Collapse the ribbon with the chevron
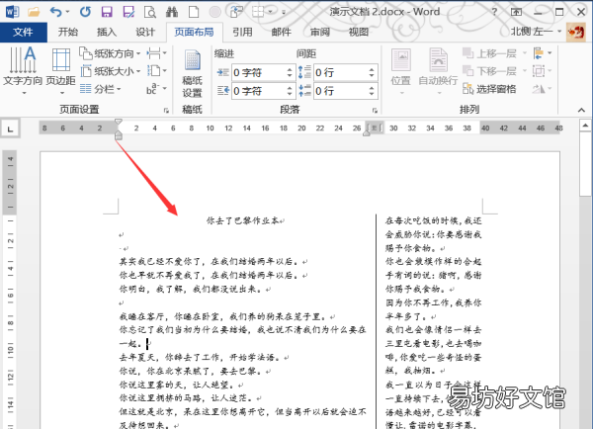593x429 pixels. click(581, 110)
